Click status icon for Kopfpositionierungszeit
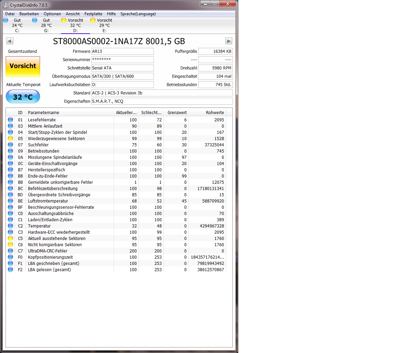This screenshot has height=353, width=399. coord(10,257)
